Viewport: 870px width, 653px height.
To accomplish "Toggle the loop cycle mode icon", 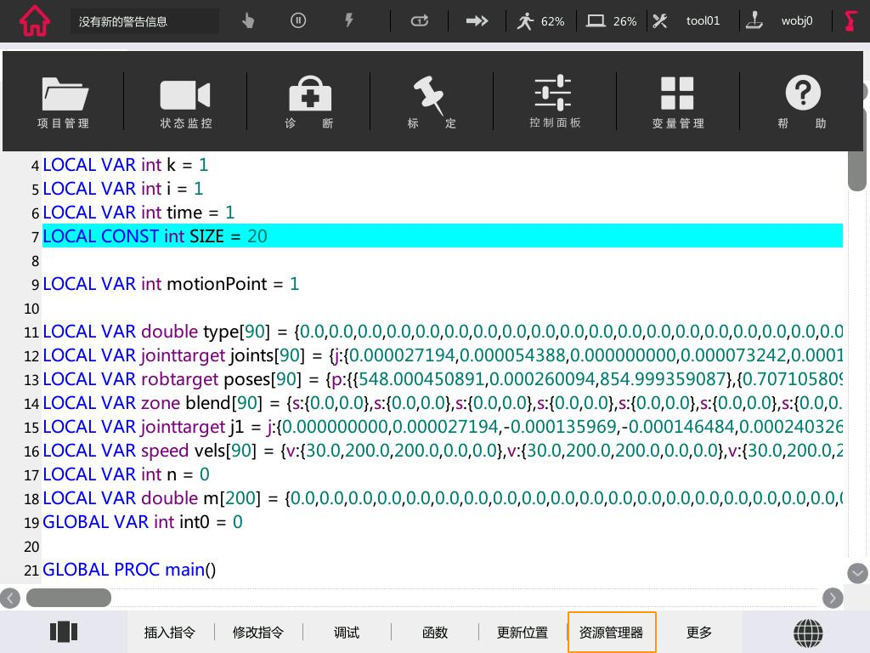I will click(420, 20).
